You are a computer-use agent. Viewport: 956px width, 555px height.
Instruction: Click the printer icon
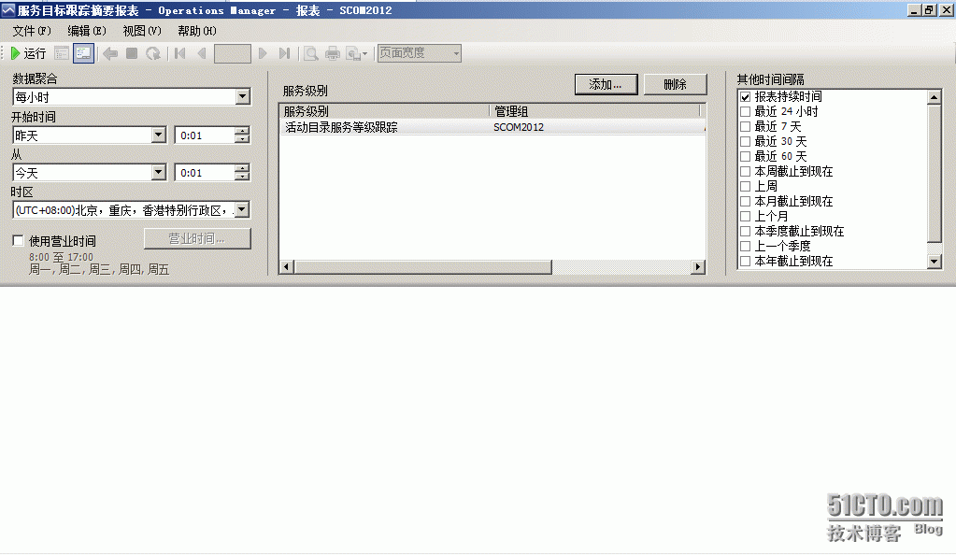coord(333,53)
